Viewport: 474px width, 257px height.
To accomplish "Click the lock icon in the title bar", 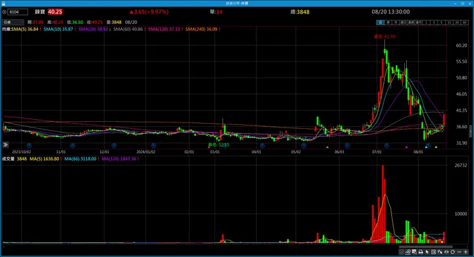I will coord(3,3).
